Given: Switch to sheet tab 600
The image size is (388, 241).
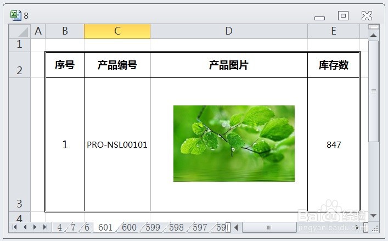Looking at the screenshot, I should pos(129,227).
